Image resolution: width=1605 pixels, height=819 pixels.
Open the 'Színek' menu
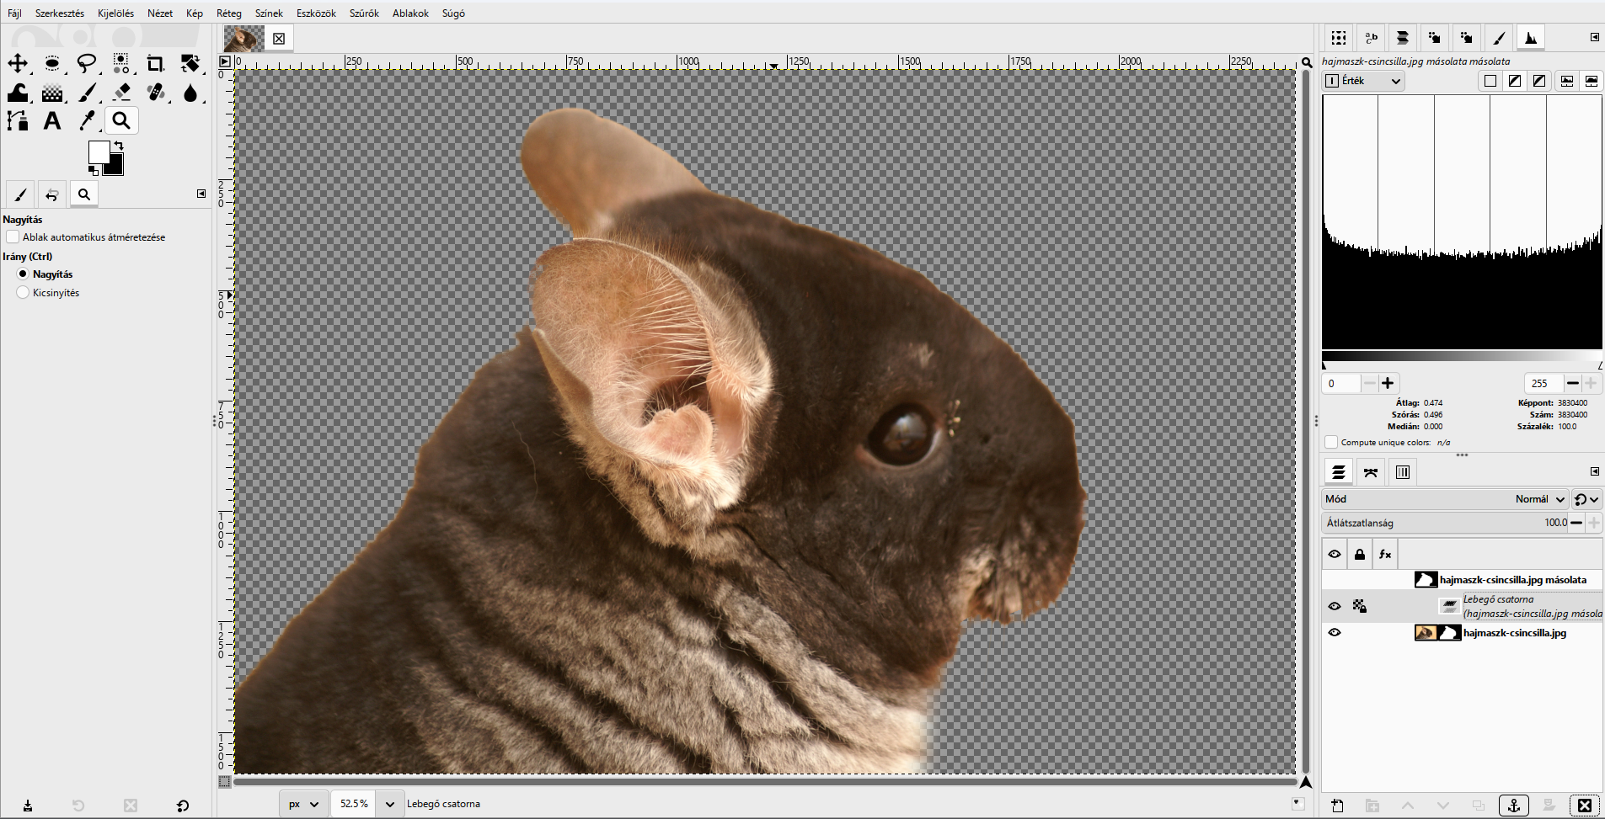pyautogui.click(x=269, y=13)
